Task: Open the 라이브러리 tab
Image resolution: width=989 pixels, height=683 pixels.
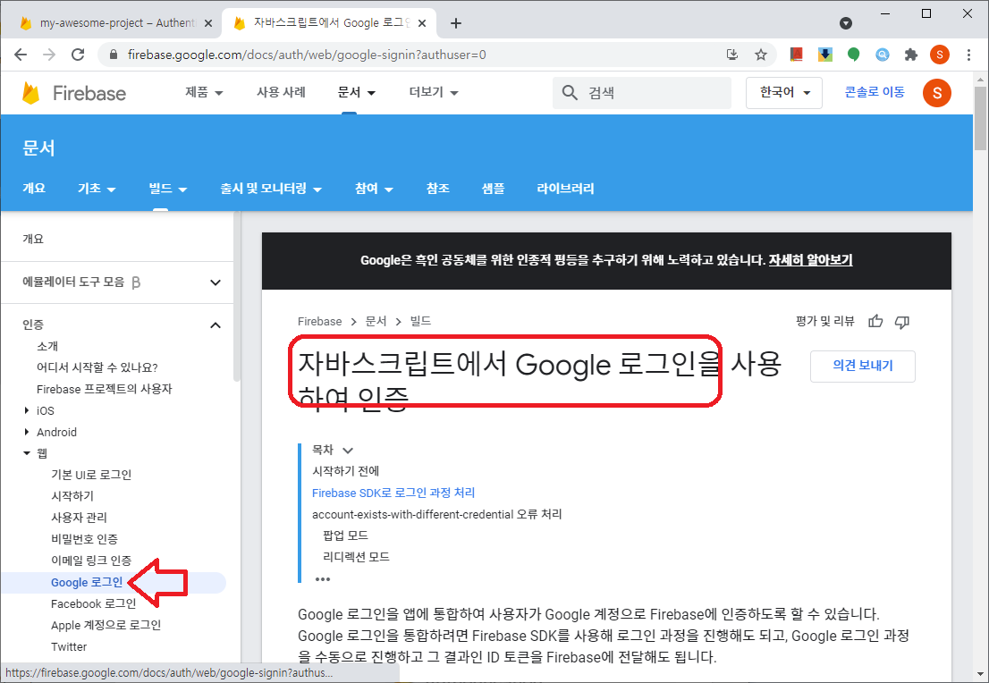Action: click(x=565, y=189)
